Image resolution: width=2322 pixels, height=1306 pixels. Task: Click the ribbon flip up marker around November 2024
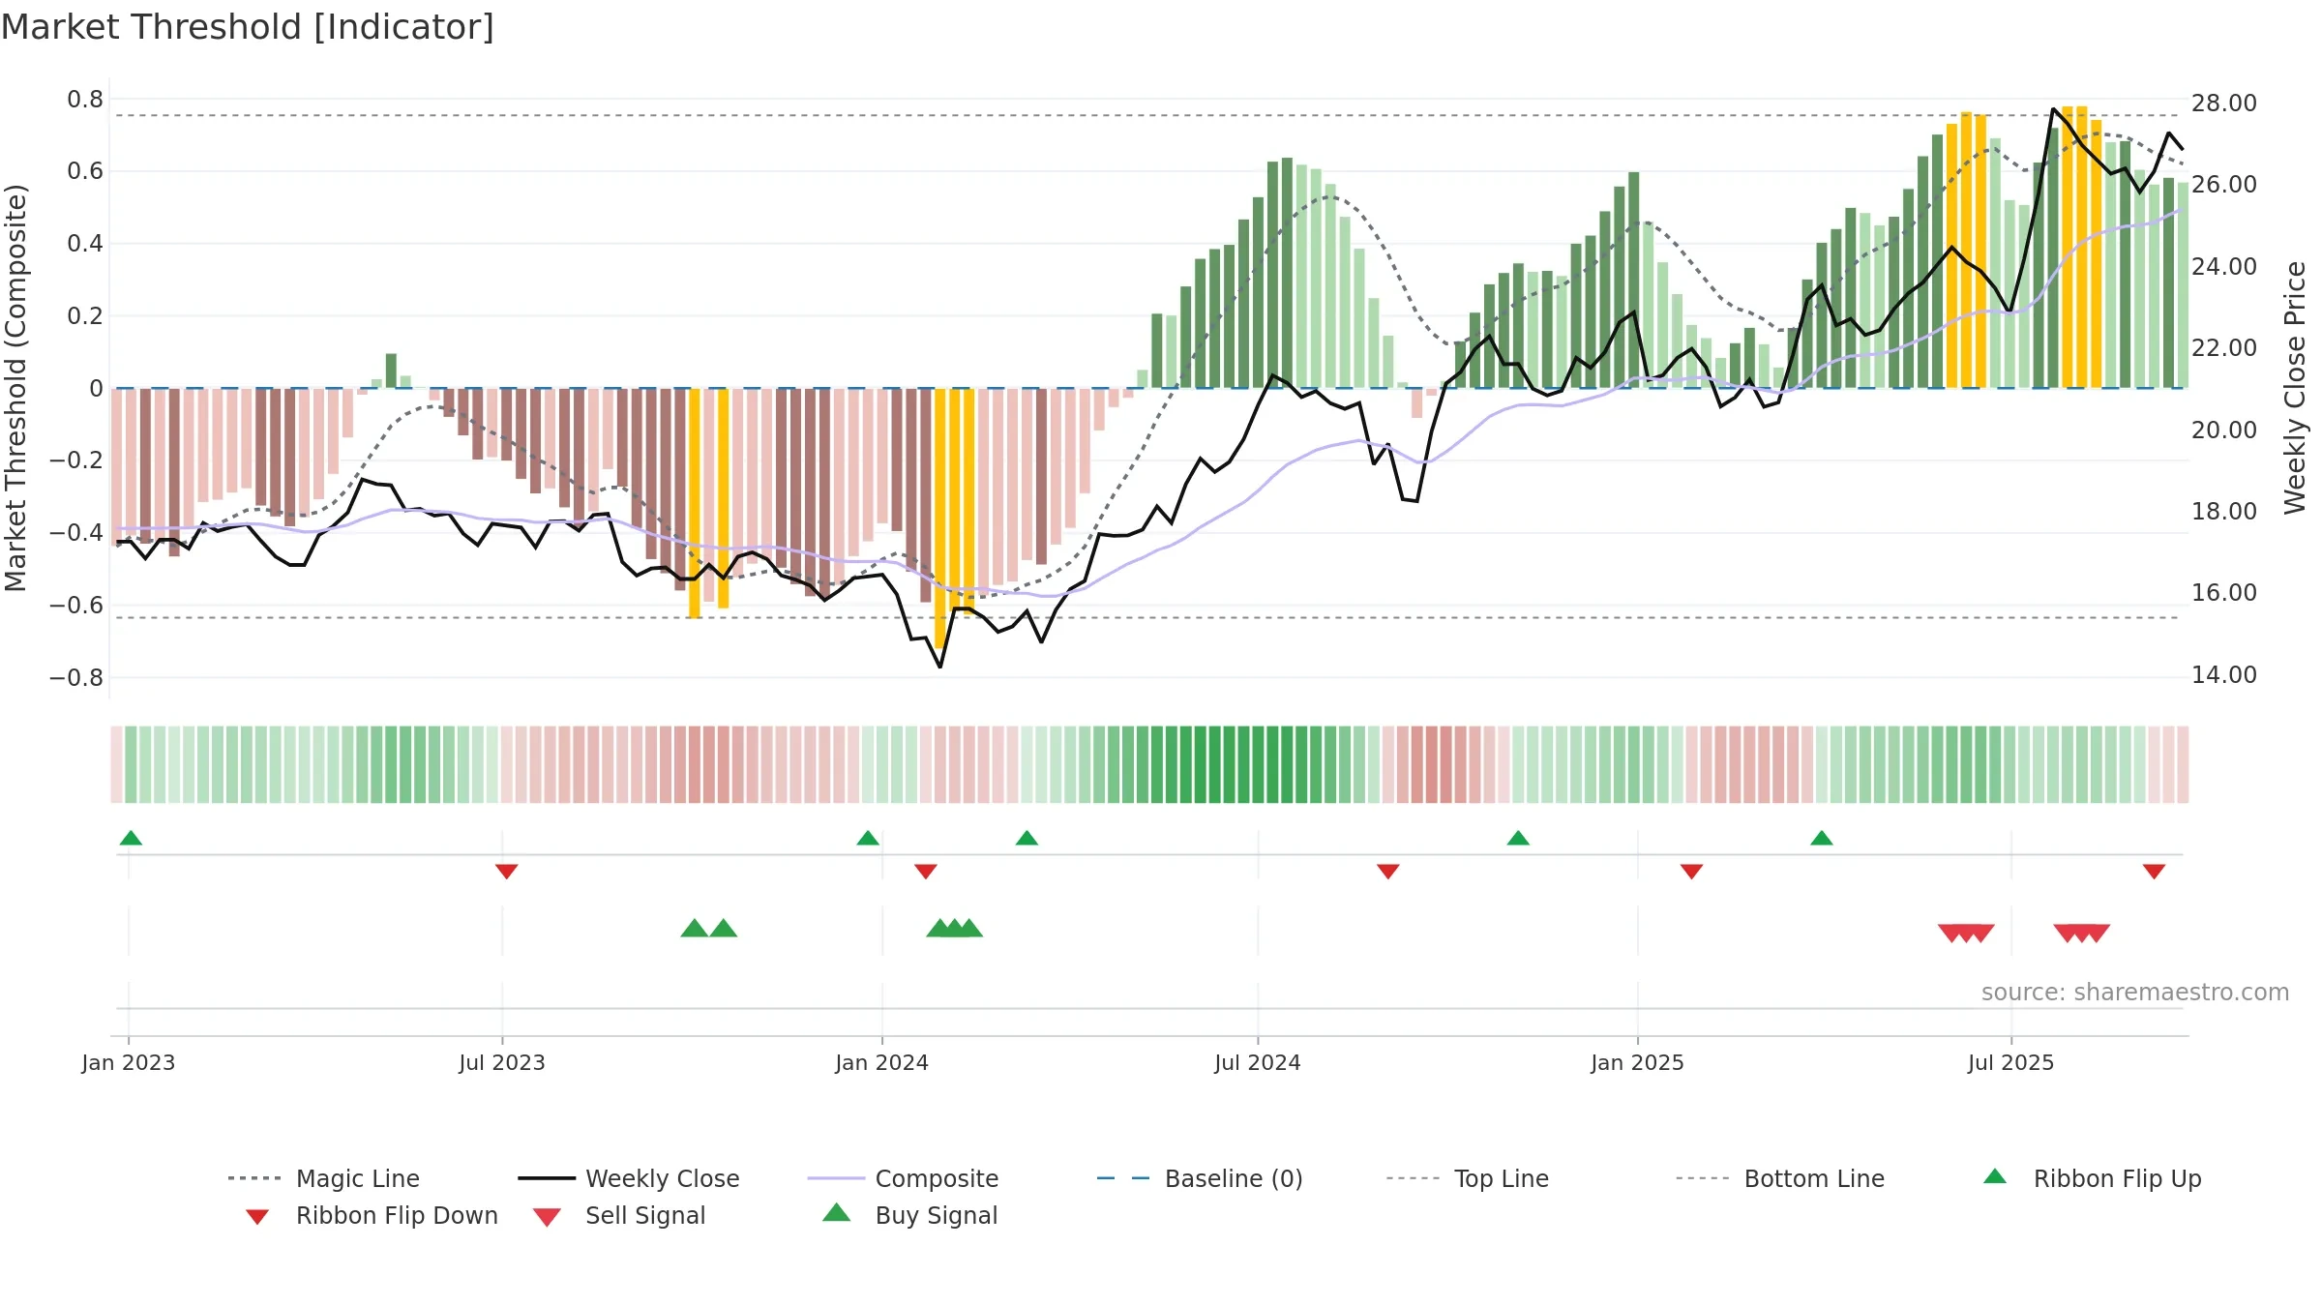pyautogui.click(x=1518, y=838)
